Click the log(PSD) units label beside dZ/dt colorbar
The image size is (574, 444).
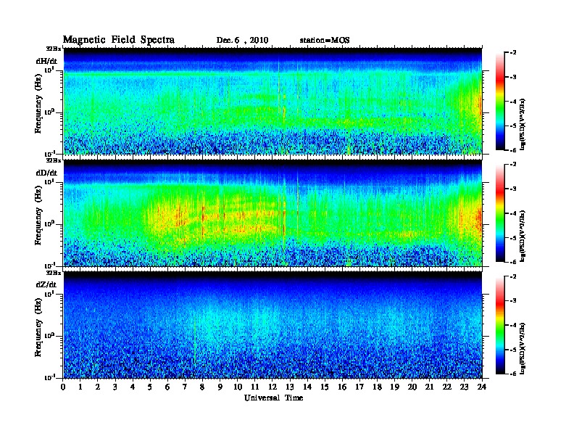tap(523, 348)
